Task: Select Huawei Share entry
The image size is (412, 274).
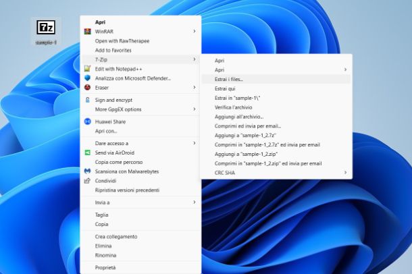Action: tap(140, 121)
